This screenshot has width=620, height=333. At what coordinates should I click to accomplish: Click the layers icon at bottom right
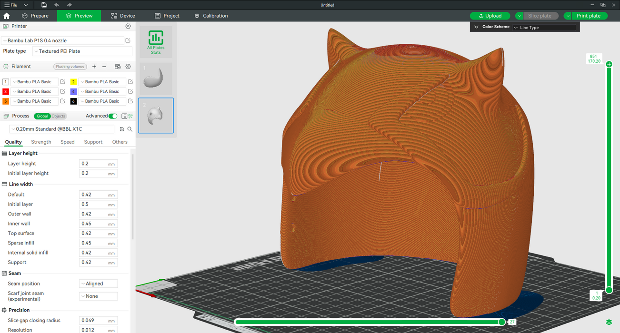coord(609,322)
